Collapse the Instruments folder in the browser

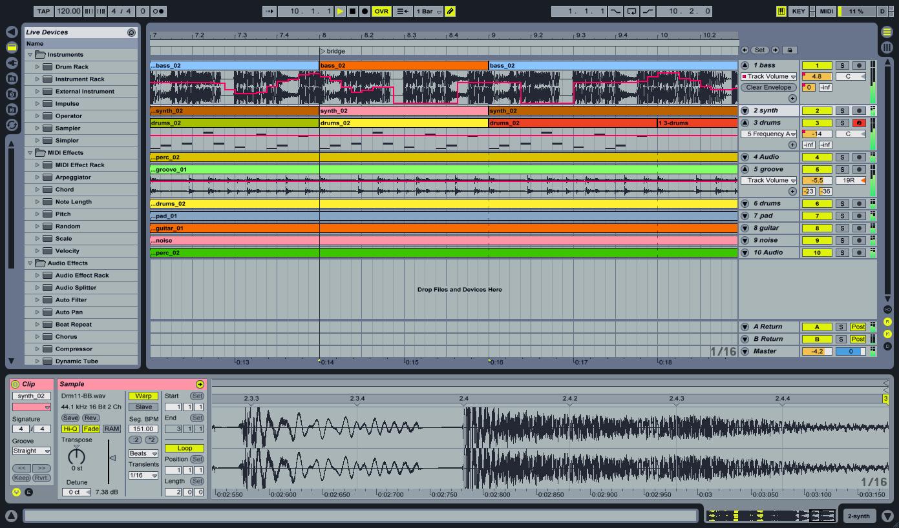pyautogui.click(x=28, y=54)
